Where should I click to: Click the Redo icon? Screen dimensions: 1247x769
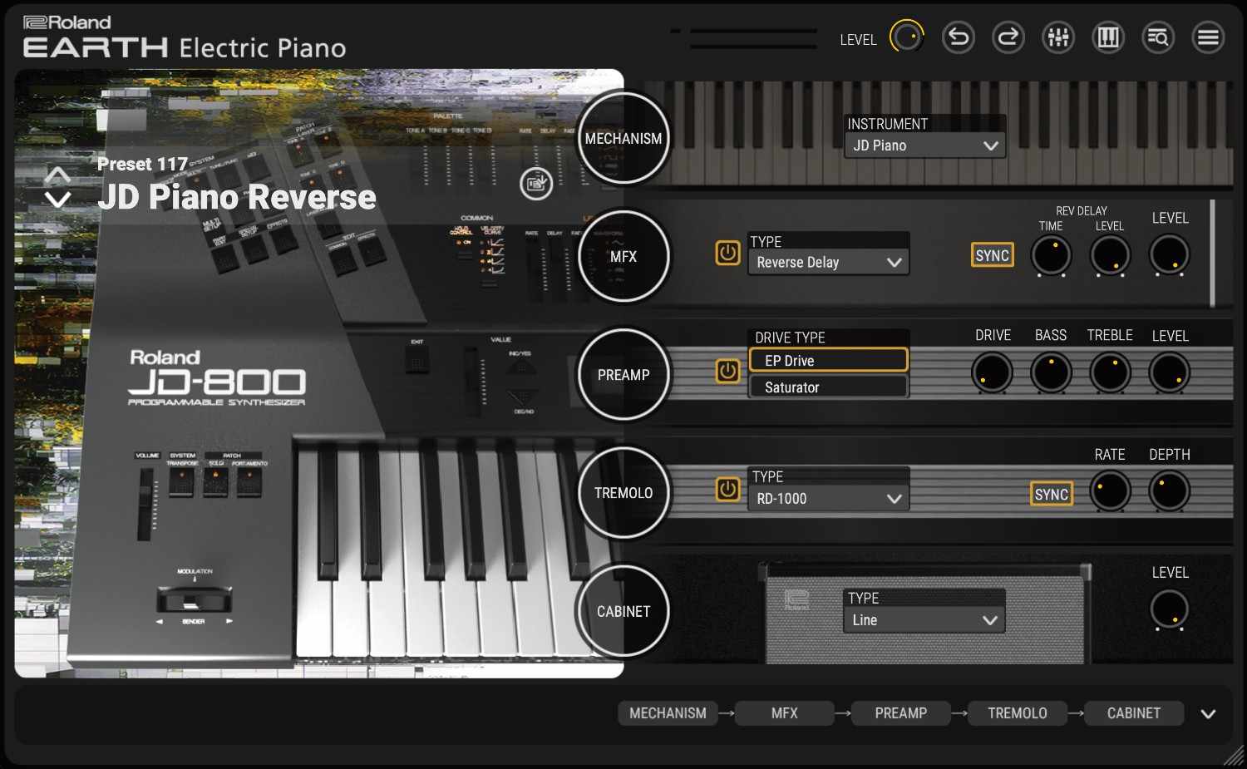(x=1008, y=37)
